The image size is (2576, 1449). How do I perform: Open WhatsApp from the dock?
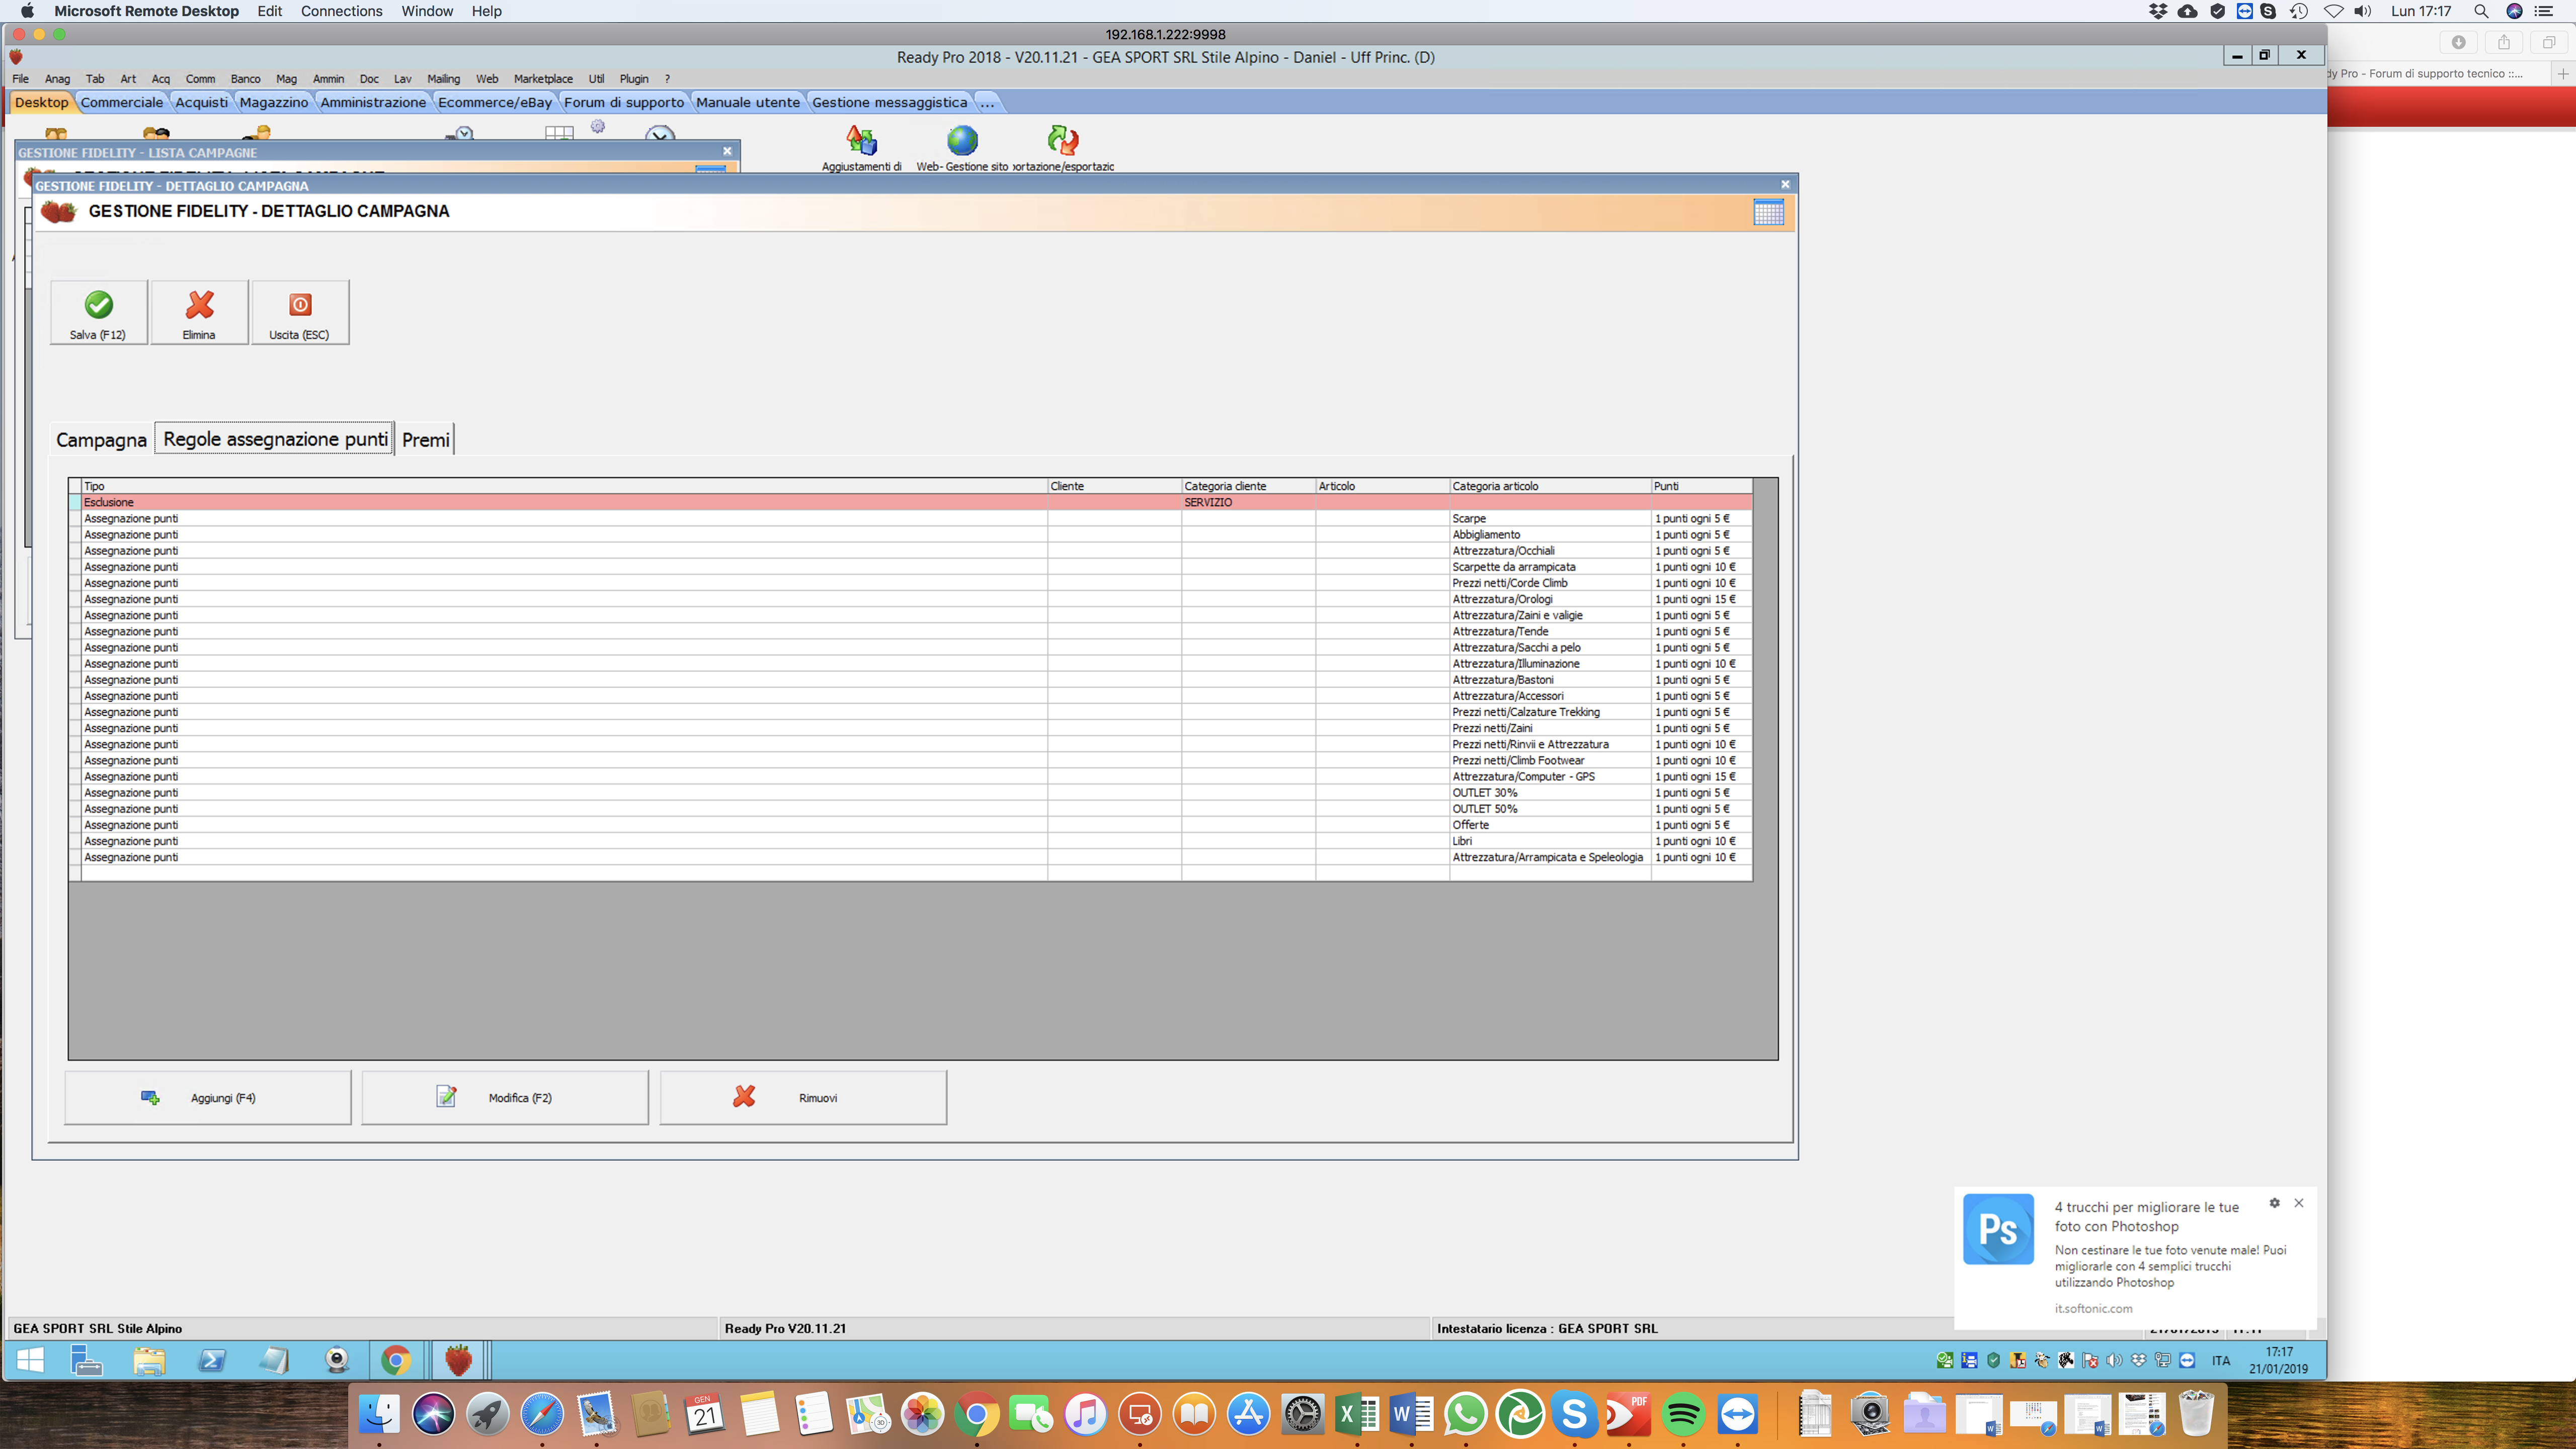[1465, 1414]
